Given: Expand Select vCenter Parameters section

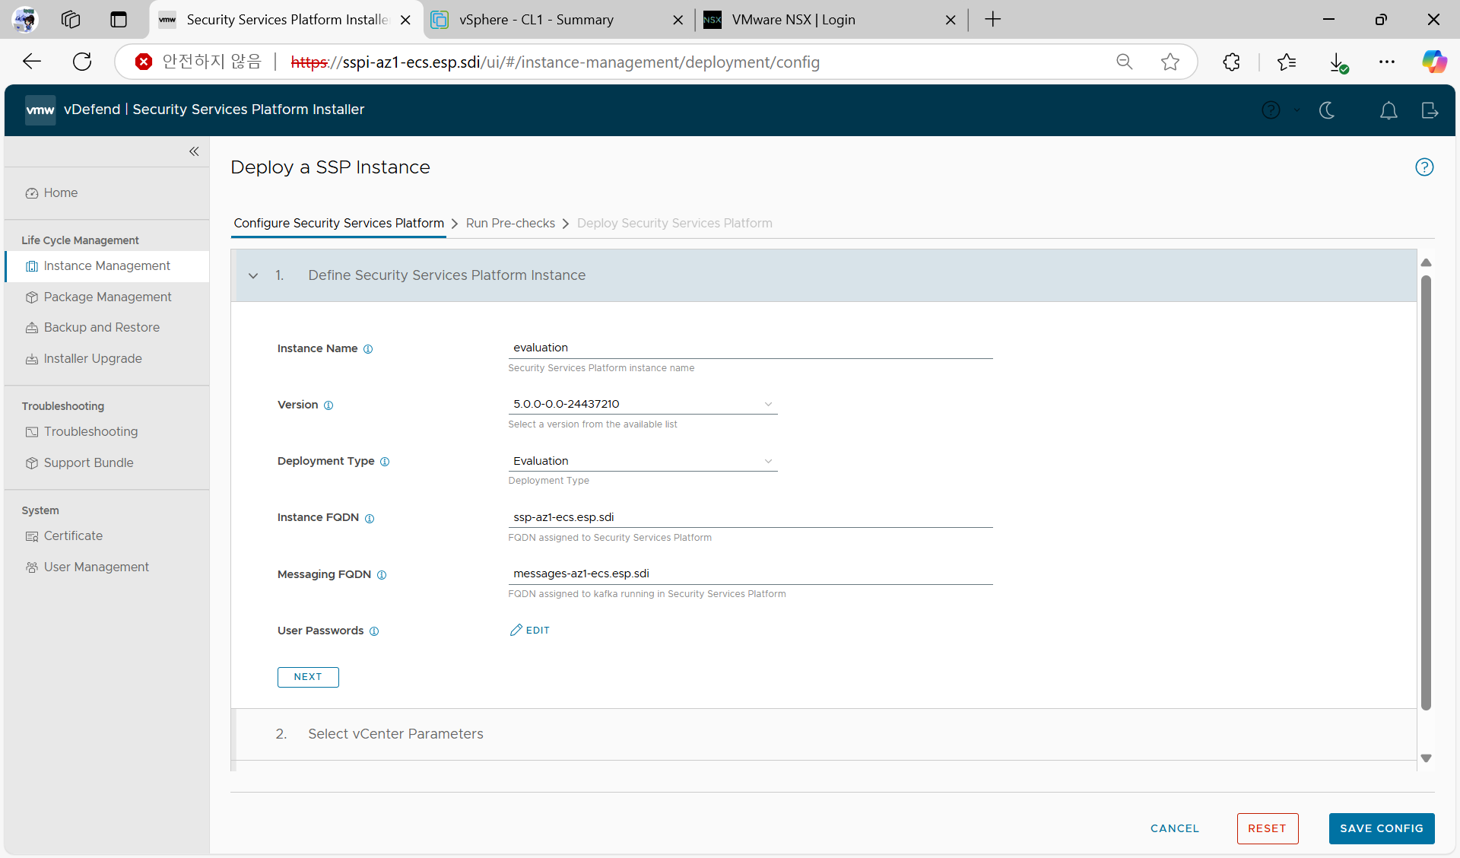Looking at the screenshot, I should pos(824,734).
